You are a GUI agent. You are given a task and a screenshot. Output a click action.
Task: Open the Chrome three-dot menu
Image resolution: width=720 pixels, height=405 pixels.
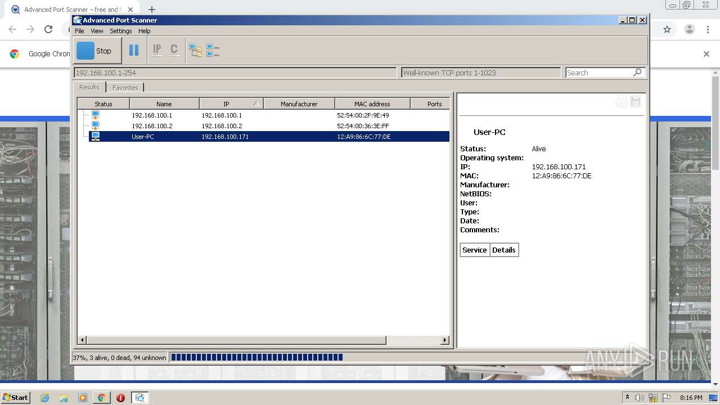[x=708, y=29]
